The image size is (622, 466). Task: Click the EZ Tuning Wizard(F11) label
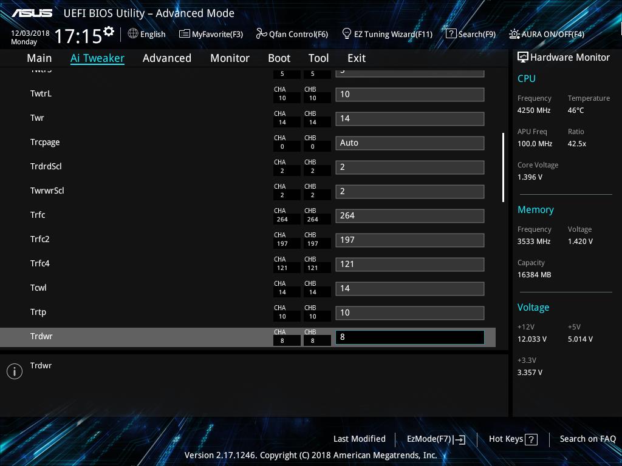tap(393, 35)
